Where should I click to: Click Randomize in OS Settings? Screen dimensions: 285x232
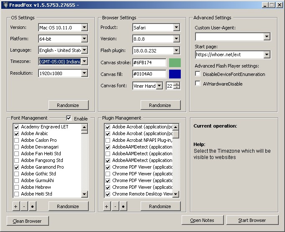[x=69, y=105]
